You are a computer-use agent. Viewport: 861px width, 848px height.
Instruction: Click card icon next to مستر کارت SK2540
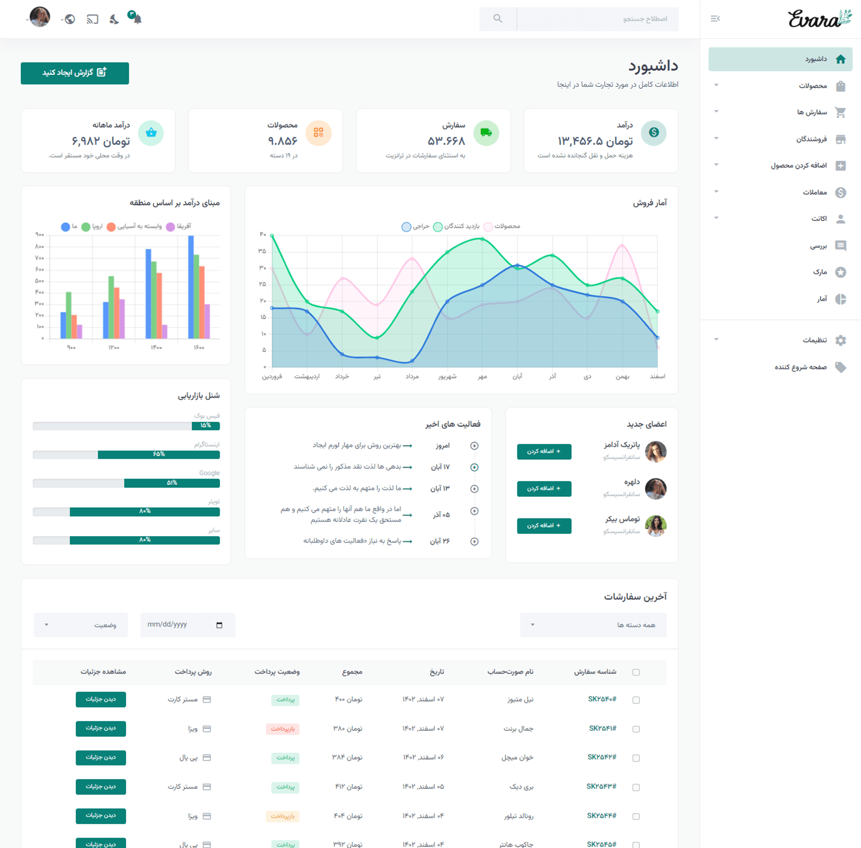click(207, 699)
